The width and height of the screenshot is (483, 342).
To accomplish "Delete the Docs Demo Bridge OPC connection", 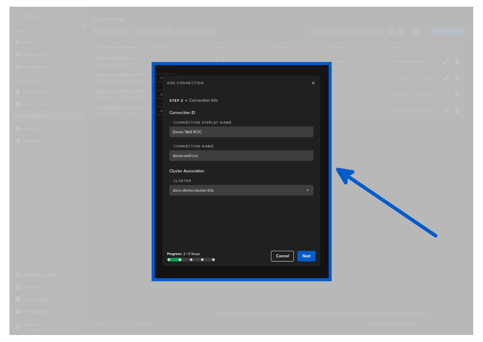I will pos(457,78).
